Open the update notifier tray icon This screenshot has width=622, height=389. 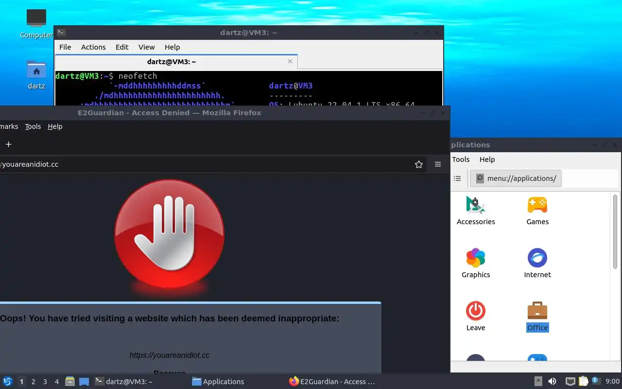coord(595,381)
